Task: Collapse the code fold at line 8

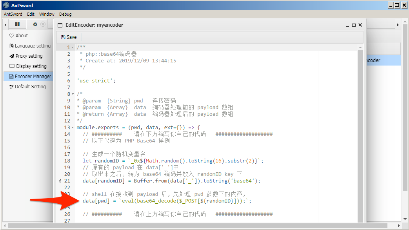Action: pyautogui.click(x=73, y=94)
